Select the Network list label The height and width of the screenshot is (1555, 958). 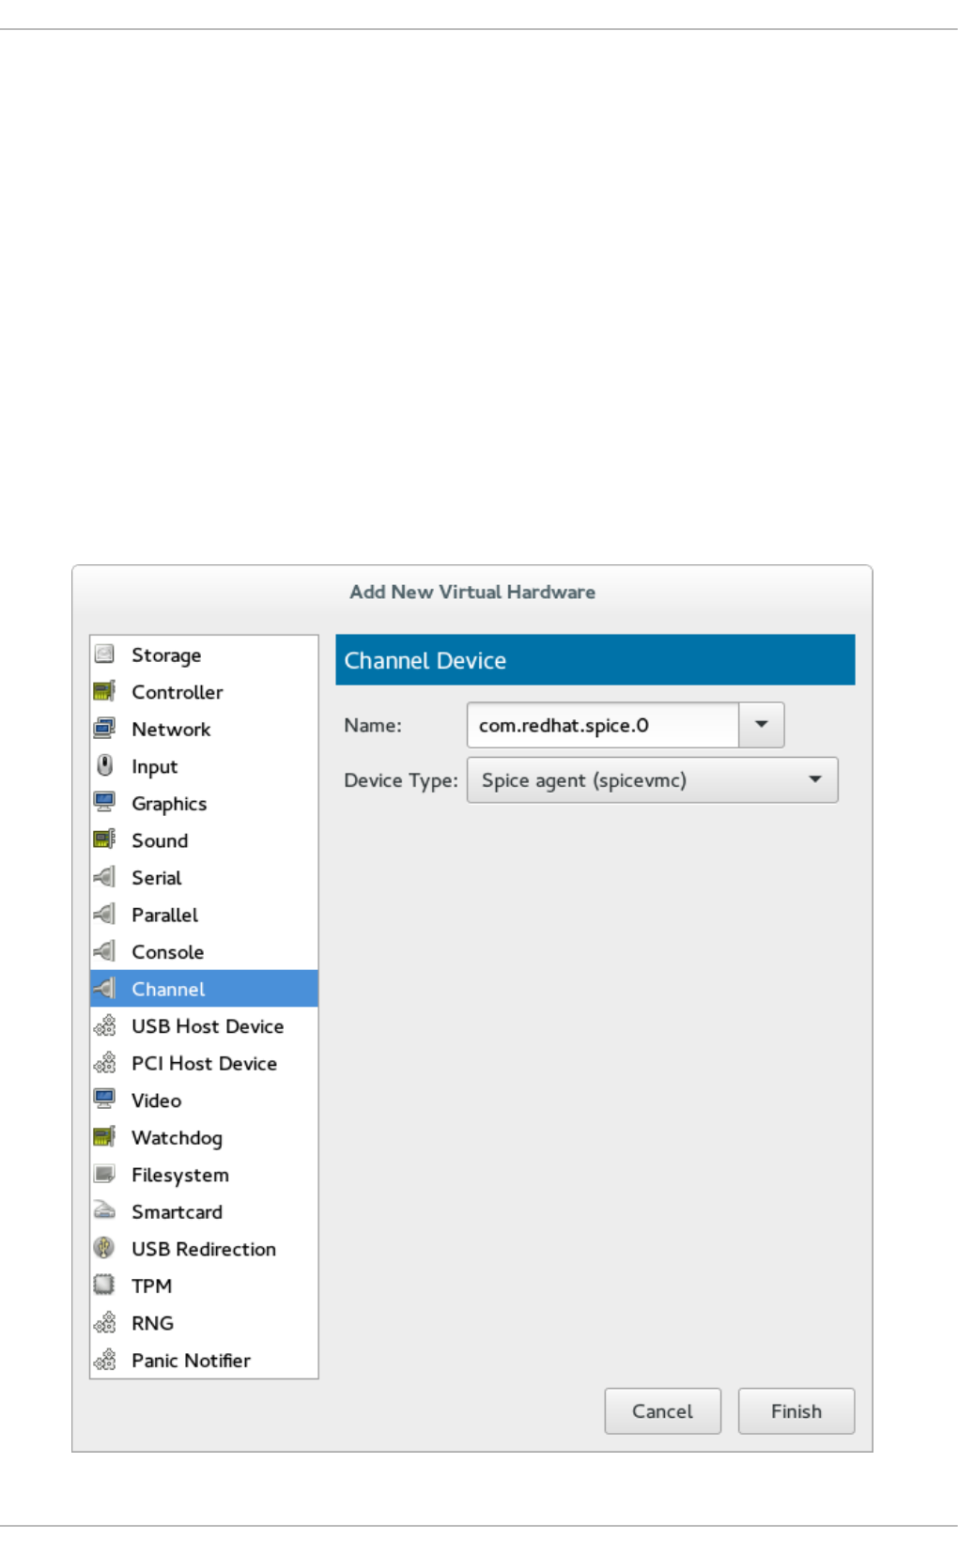(x=171, y=729)
